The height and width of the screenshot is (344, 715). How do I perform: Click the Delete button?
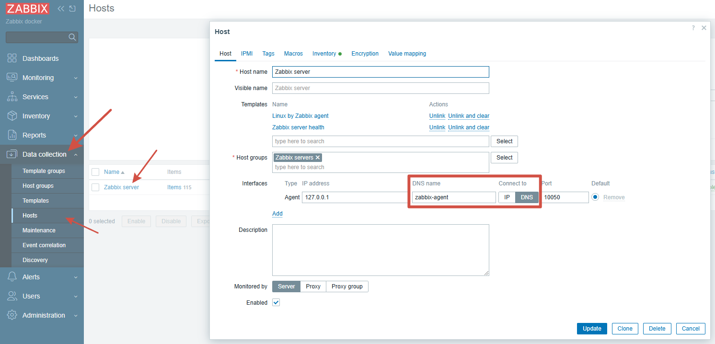point(657,329)
